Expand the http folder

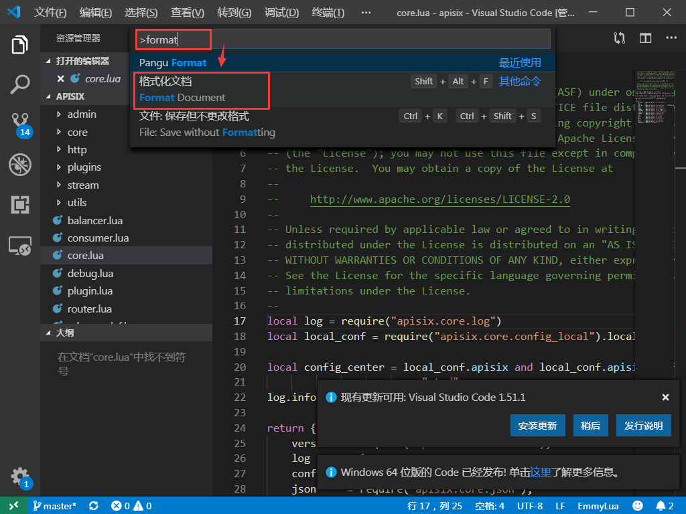click(59, 149)
